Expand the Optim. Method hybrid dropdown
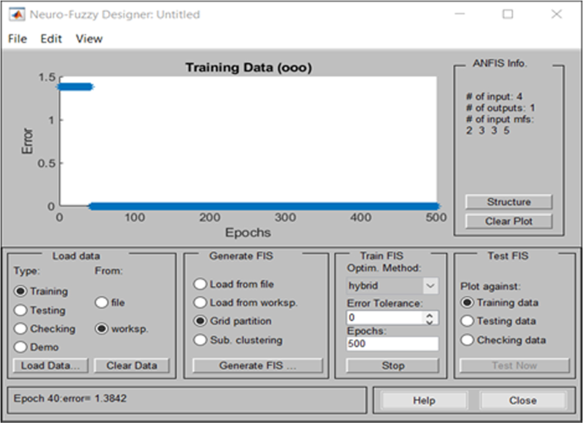 430,287
